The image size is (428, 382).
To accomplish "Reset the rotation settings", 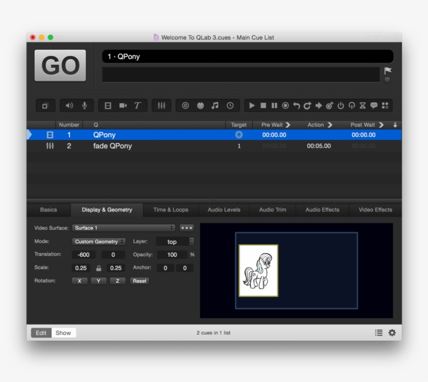I will [x=139, y=281].
